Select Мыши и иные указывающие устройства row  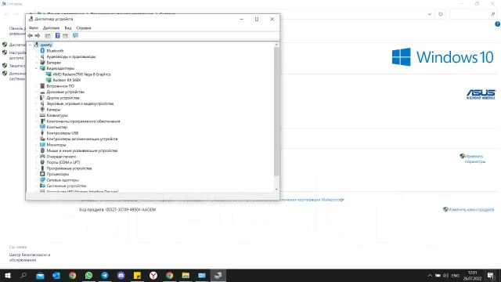point(81,150)
